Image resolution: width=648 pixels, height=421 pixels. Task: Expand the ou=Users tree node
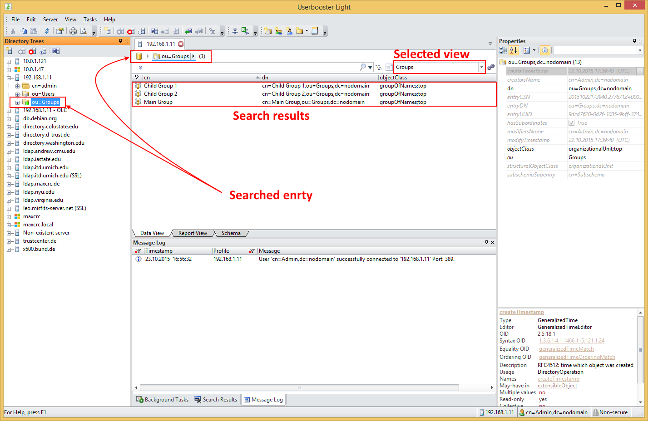click(17, 94)
